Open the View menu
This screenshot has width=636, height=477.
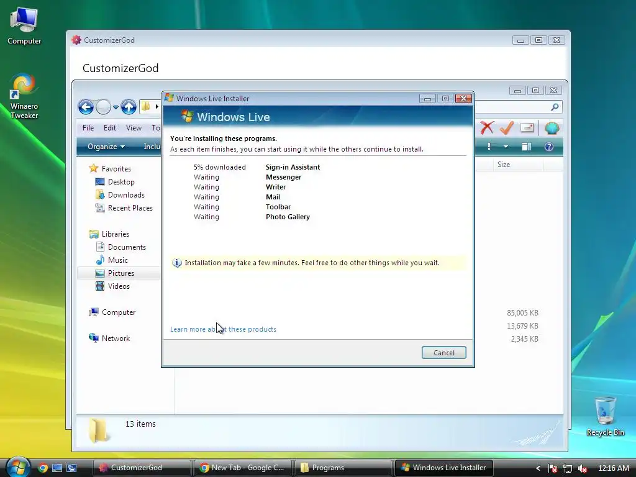[x=134, y=128]
